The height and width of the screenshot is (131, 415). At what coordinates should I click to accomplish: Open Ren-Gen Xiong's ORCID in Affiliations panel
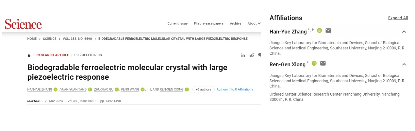click(x=314, y=63)
